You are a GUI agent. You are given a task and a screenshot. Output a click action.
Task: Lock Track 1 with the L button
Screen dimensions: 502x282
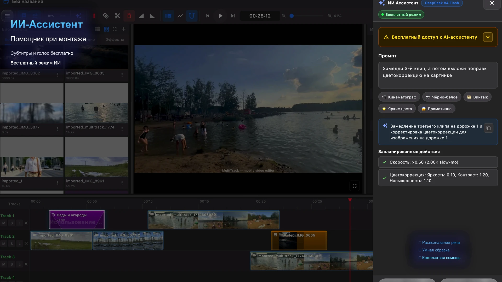[19, 223]
